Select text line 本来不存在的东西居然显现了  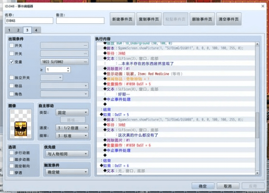point(176,64)
